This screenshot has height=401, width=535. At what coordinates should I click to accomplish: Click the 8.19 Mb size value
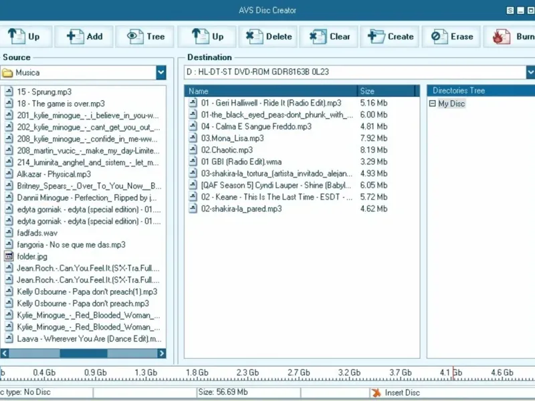click(x=374, y=150)
